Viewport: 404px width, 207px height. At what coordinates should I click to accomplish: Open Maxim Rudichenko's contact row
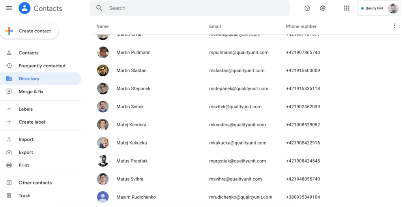coord(247,197)
